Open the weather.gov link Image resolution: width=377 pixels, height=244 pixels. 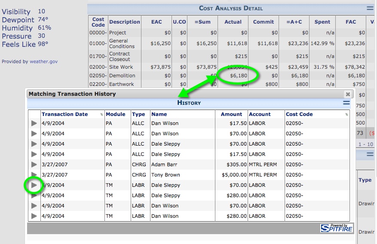pos(44,61)
